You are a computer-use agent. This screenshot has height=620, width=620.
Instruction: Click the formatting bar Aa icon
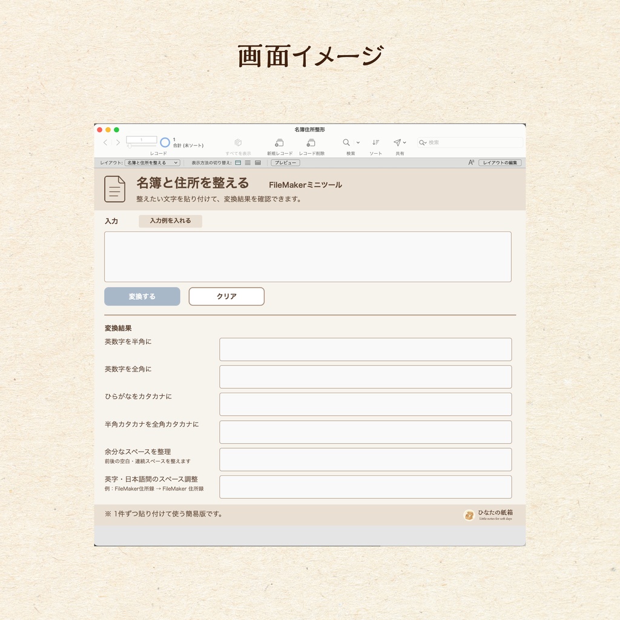coord(471,162)
